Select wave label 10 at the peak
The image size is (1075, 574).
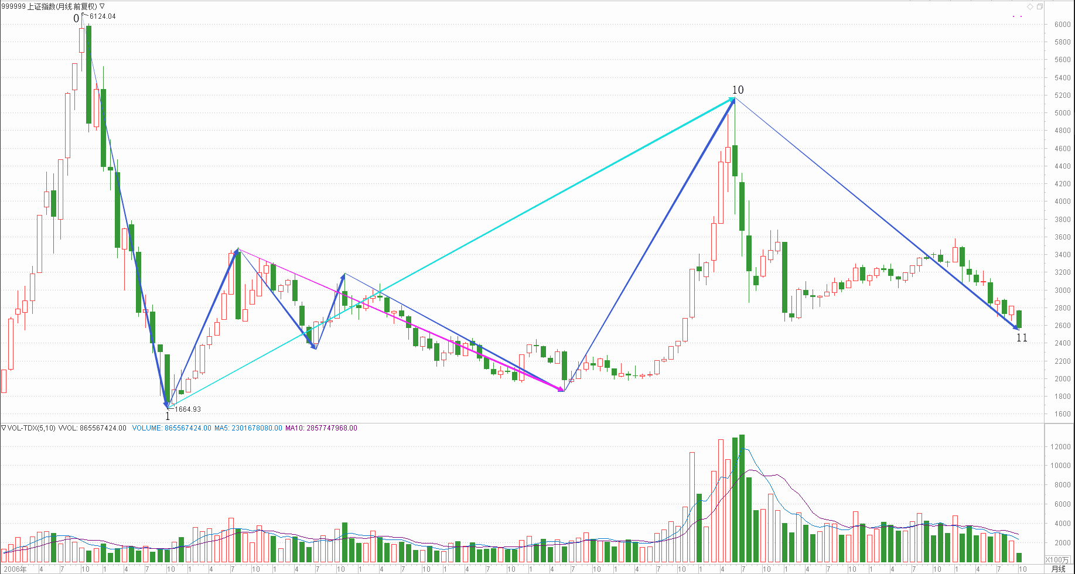click(x=738, y=90)
